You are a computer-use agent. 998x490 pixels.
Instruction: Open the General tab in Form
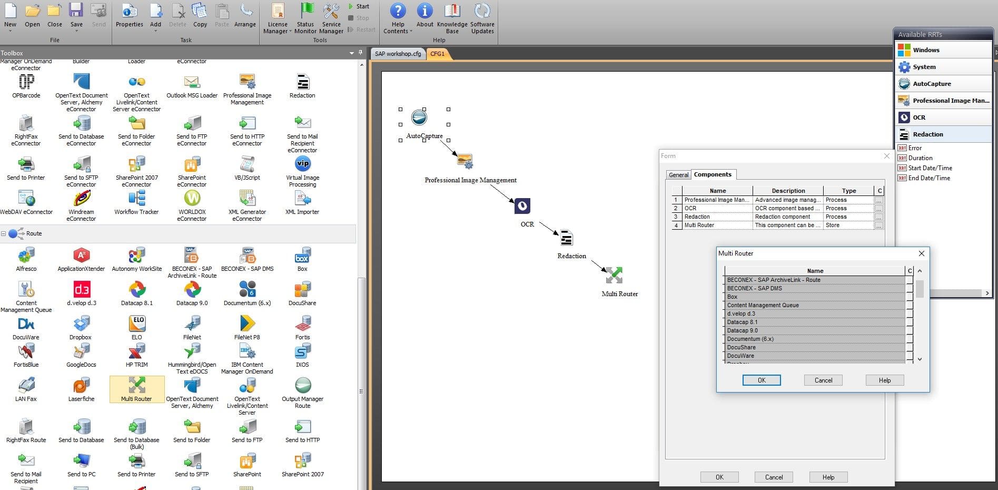(678, 175)
